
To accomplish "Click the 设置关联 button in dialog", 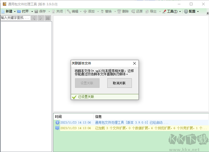I will [87, 83].
